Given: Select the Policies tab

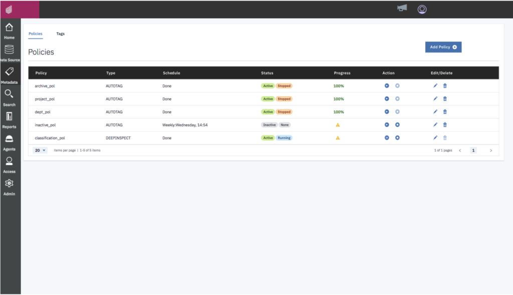Looking at the screenshot, I should (x=35, y=33).
